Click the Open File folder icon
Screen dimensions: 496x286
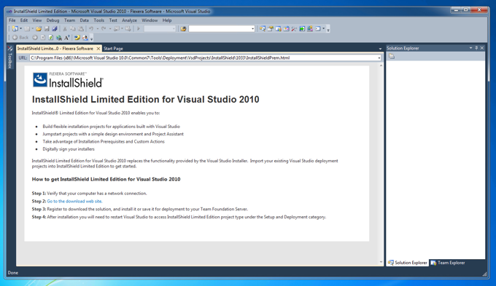click(x=39, y=28)
